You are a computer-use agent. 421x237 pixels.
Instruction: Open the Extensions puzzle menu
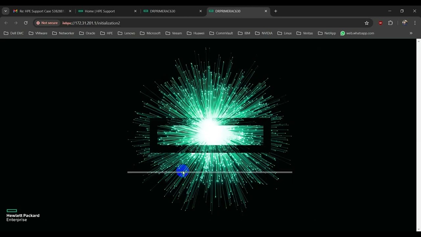pyautogui.click(x=391, y=23)
